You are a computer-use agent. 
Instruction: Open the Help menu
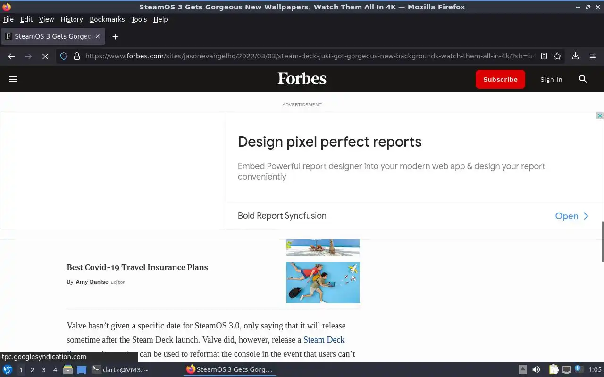coord(160,19)
